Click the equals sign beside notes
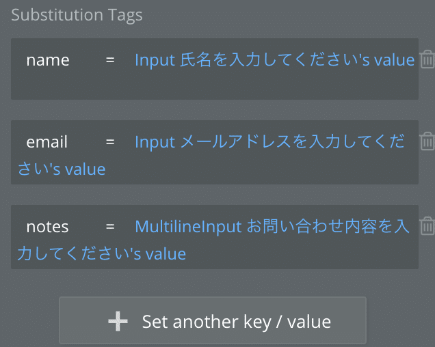The image size is (435, 347). pos(110,226)
